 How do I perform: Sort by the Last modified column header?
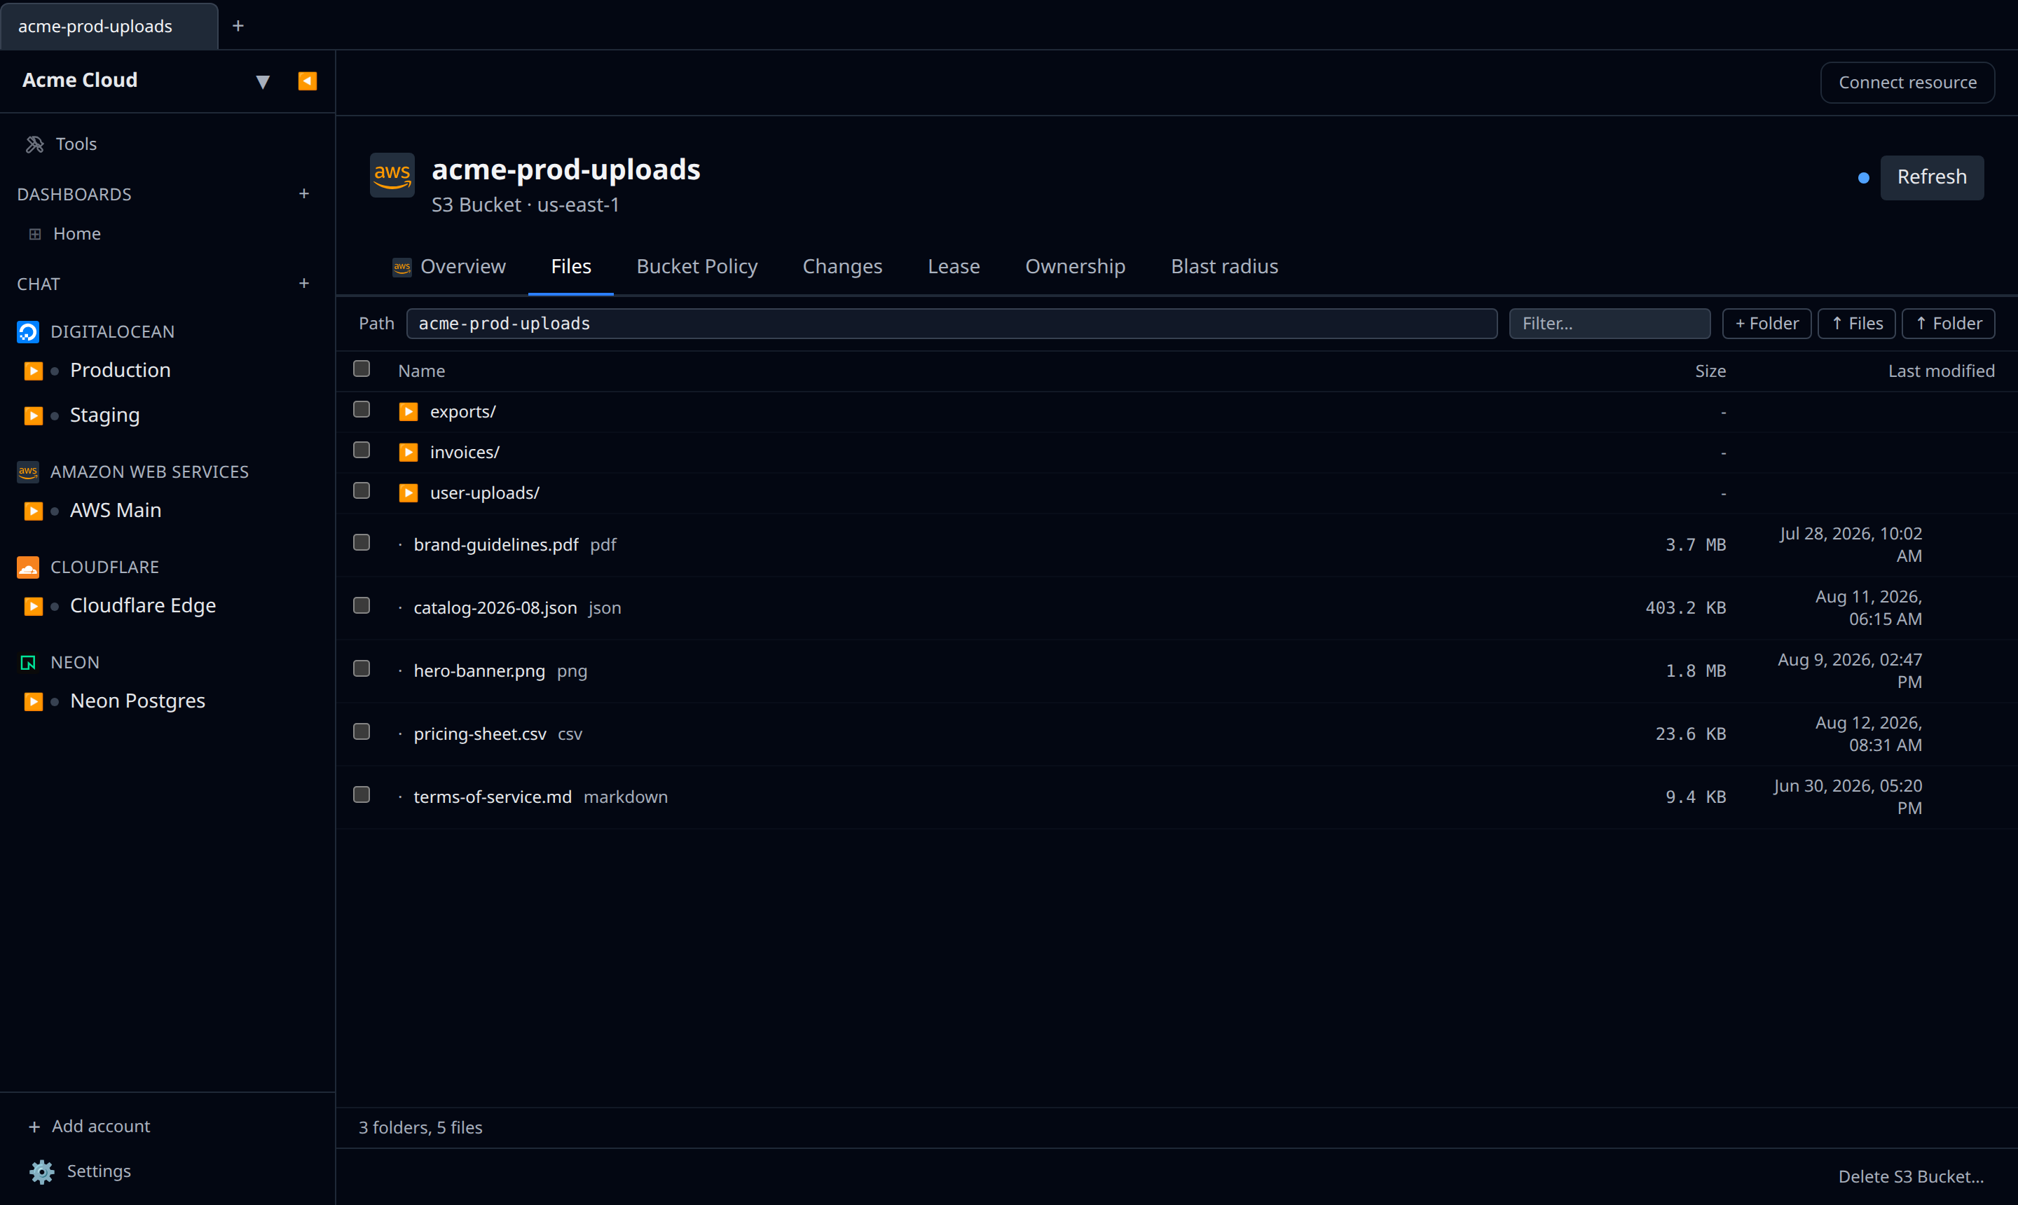(x=1941, y=371)
